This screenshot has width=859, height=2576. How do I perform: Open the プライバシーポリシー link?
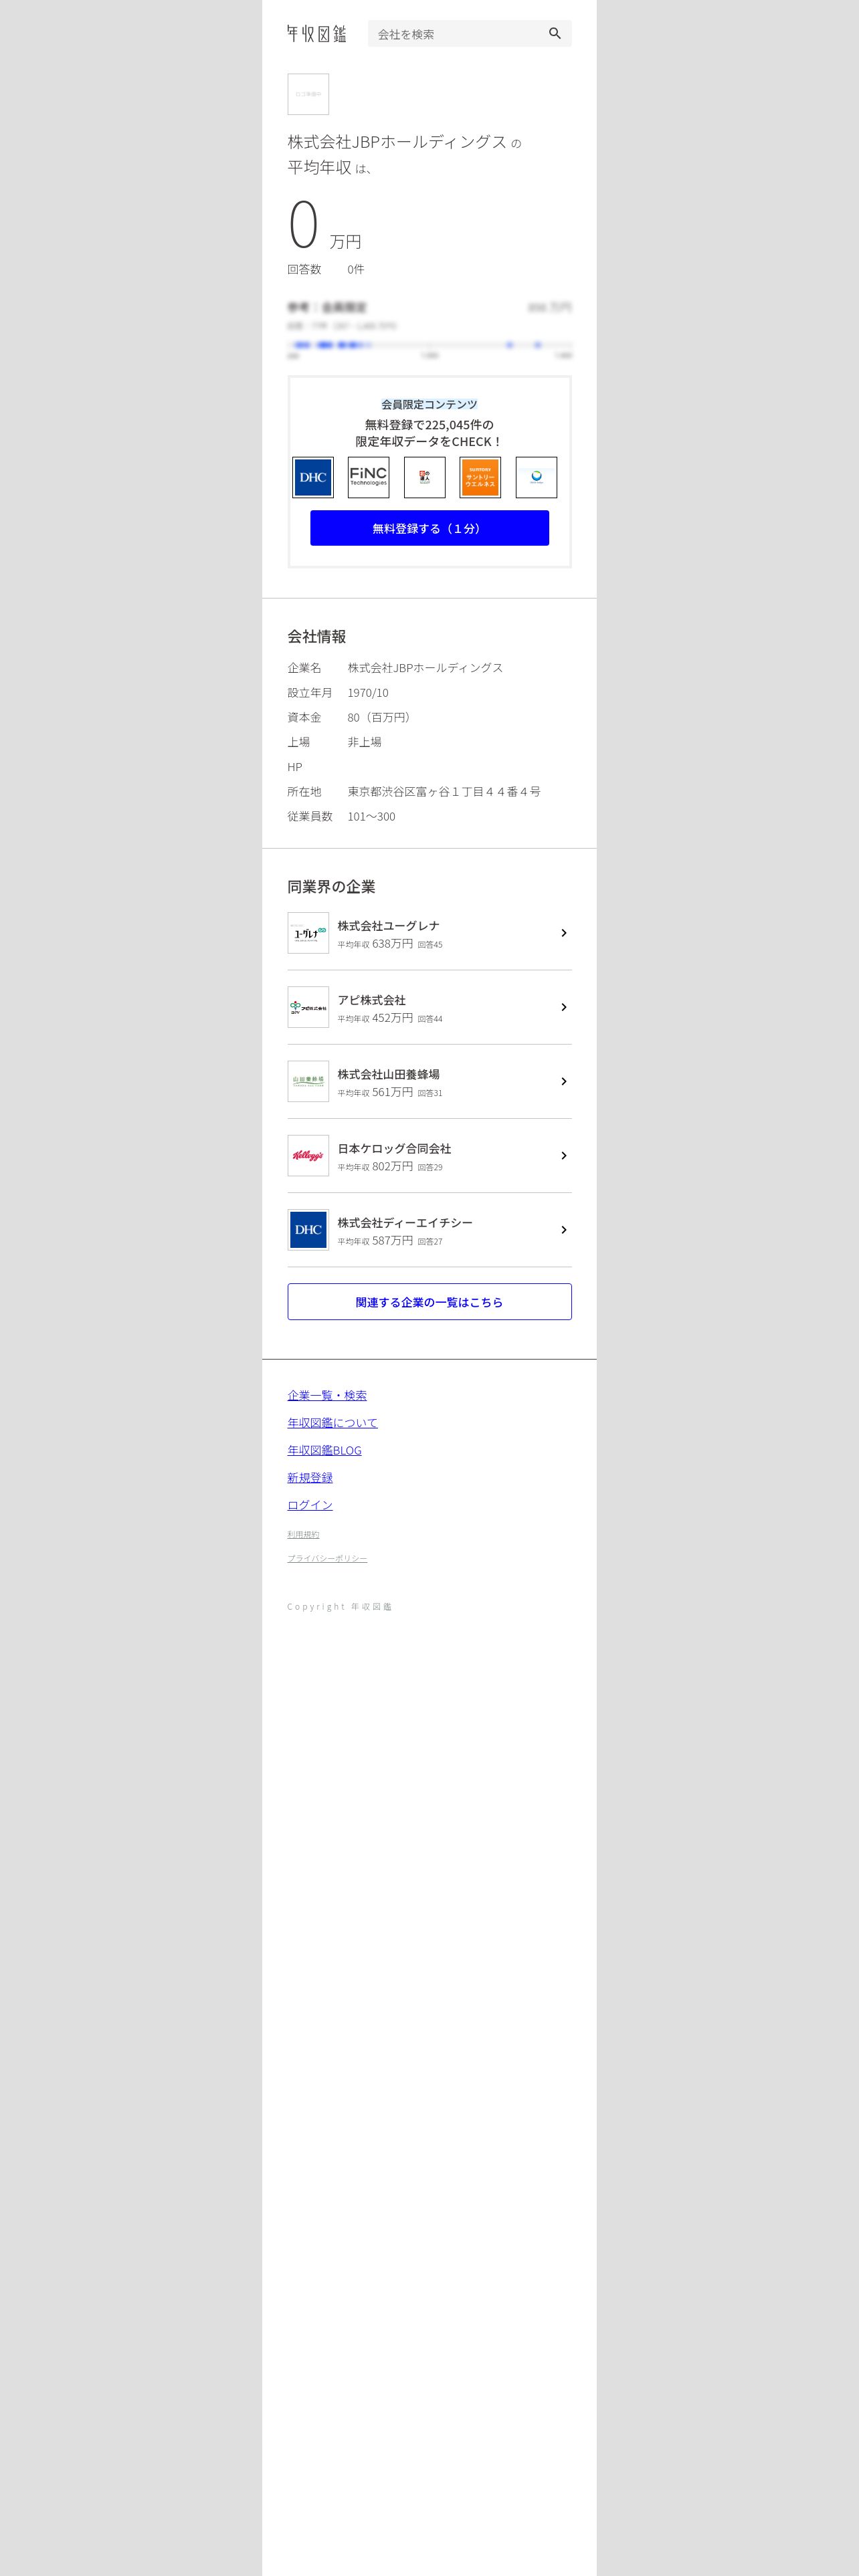pos(327,1558)
